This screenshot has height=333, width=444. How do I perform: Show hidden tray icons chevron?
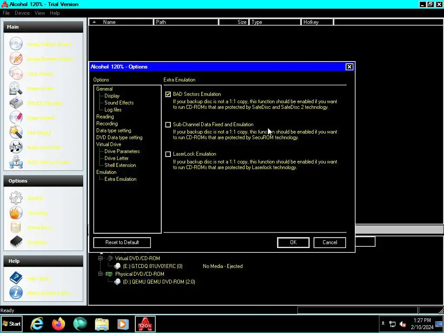tap(383, 323)
